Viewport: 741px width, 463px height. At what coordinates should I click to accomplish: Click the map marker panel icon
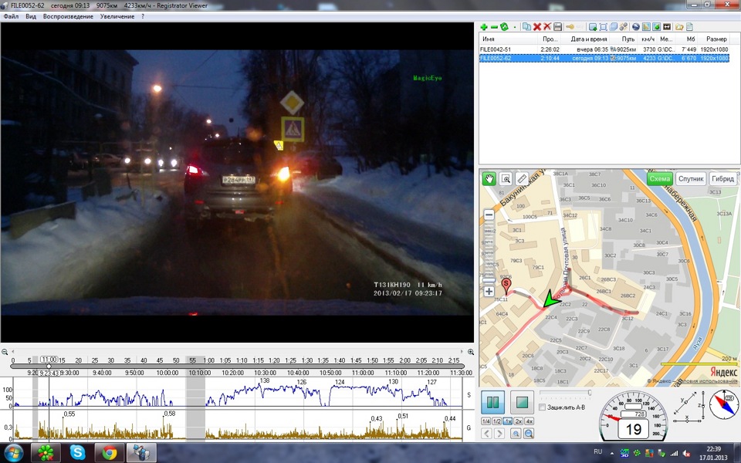[x=656, y=27]
